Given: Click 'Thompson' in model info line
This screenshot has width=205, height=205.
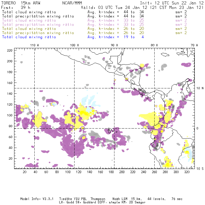Looking at the screenshot, I should click(x=98, y=199).
